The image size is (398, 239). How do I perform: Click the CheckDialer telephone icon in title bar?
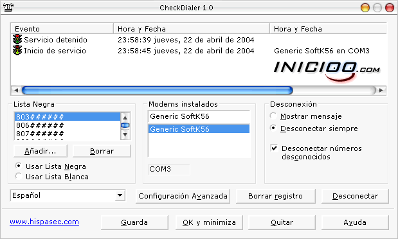[8, 7]
